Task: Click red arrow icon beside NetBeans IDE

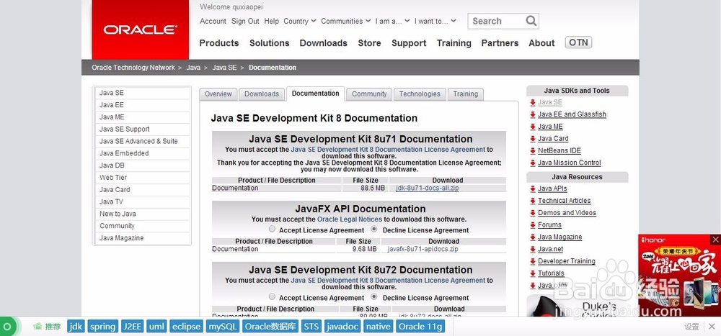Action: (533, 150)
